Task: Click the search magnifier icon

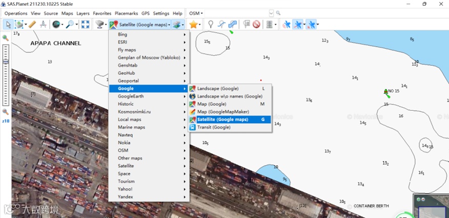Action: tap(278, 13)
